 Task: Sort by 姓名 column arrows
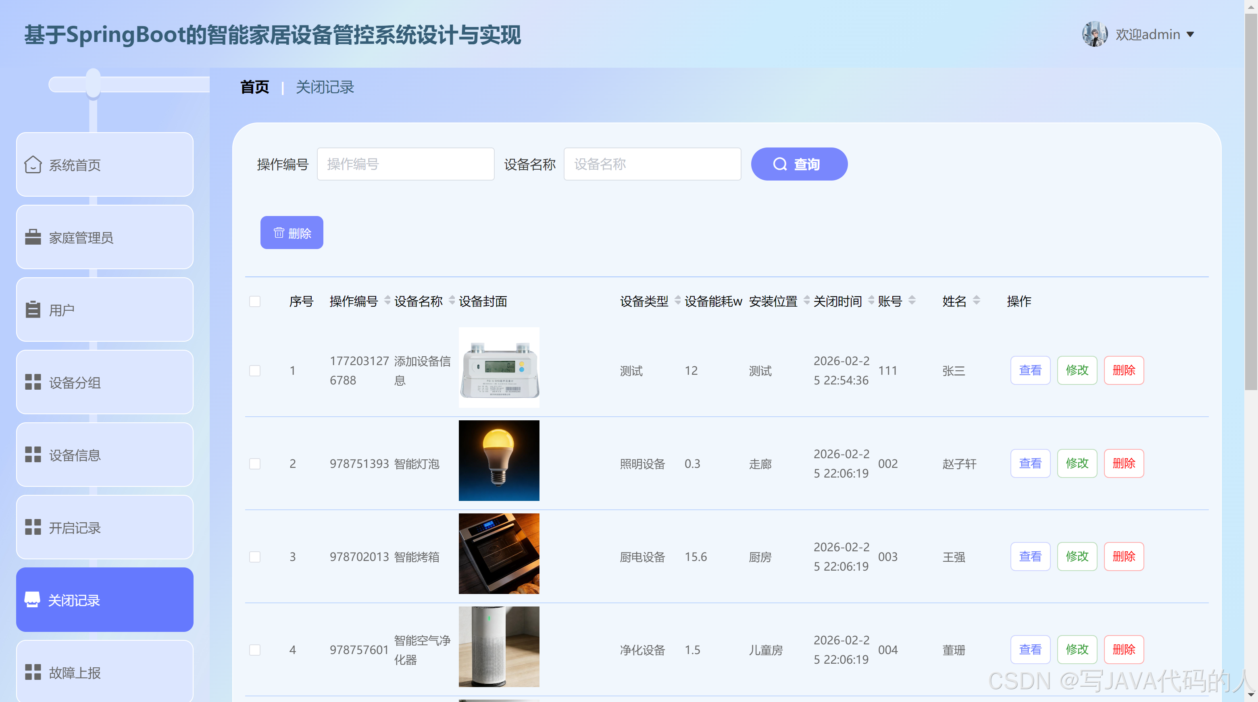click(976, 300)
